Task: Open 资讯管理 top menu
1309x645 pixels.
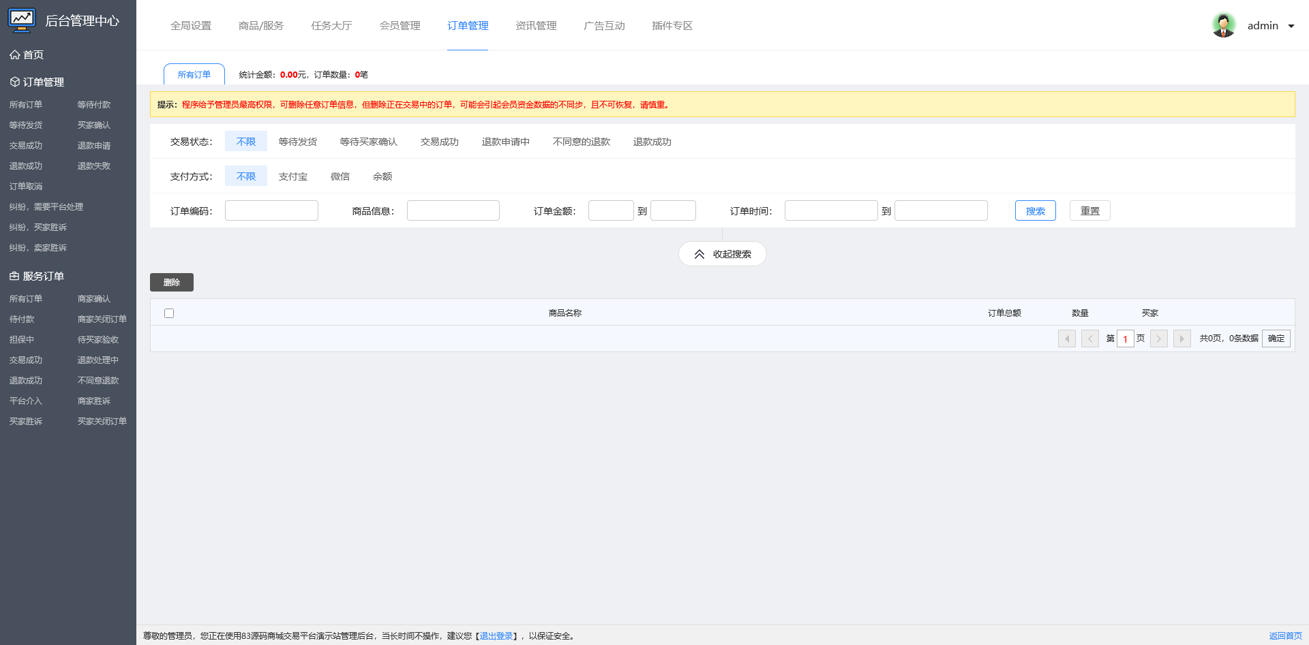Action: (x=536, y=26)
